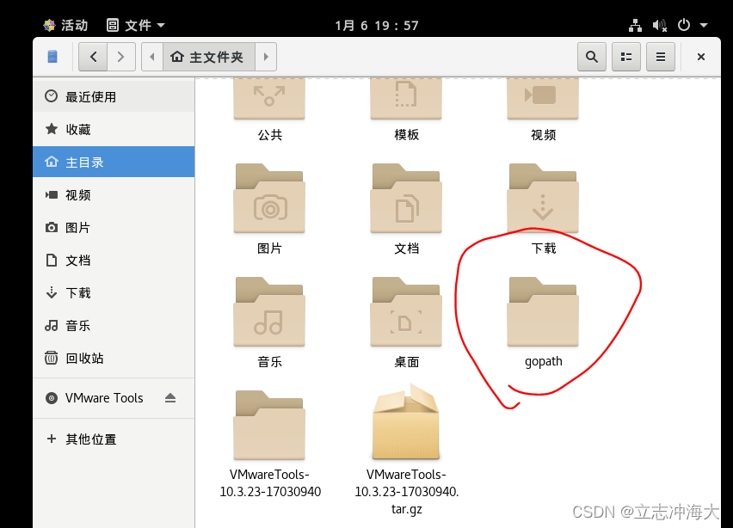Open 回收站 from the sidebar
The image size is (733, 528).
point(114,359)
